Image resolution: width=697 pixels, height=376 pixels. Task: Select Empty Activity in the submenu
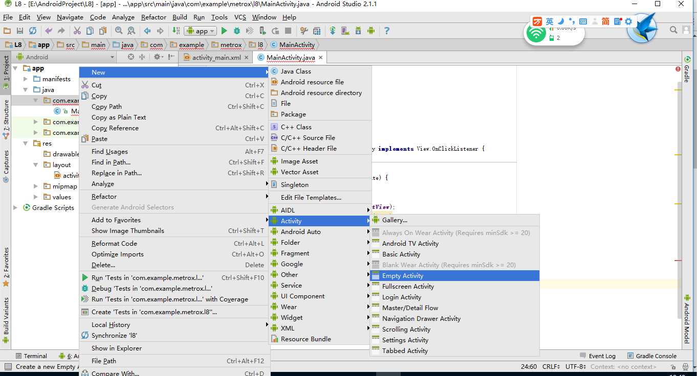coord(454,276)
